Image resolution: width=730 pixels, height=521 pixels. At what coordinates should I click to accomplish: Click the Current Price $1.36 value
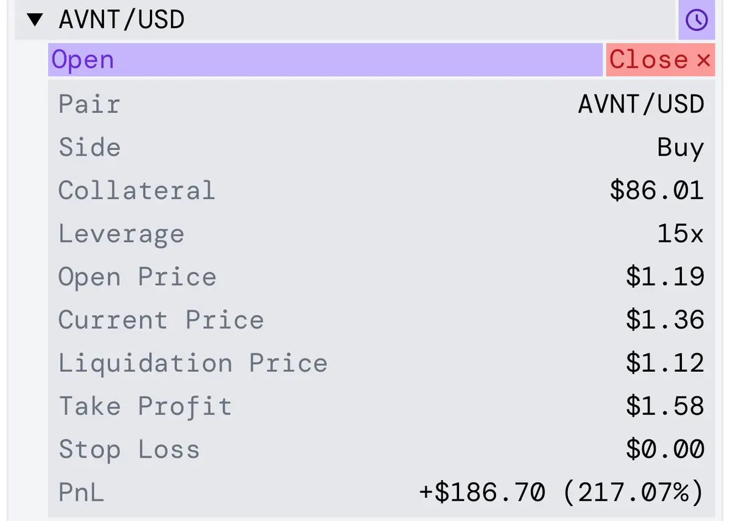[665, 320]
